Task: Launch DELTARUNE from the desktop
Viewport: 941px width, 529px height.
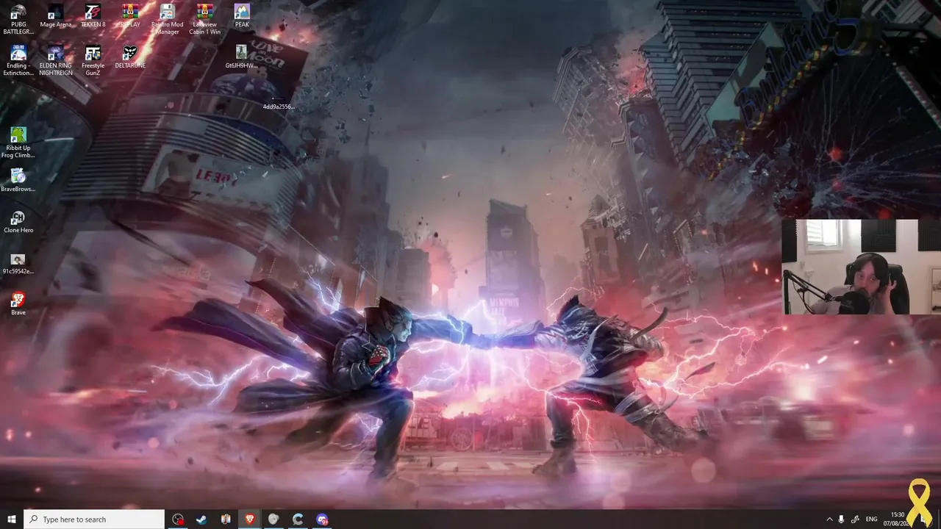Action: click(x=130, y=58)
